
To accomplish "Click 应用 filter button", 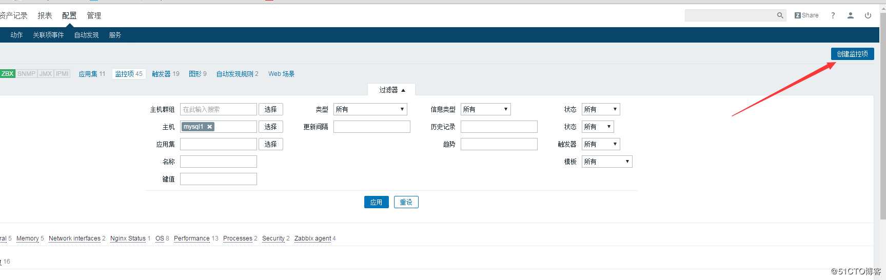I will pyautogui.click(x=376, y=202).
